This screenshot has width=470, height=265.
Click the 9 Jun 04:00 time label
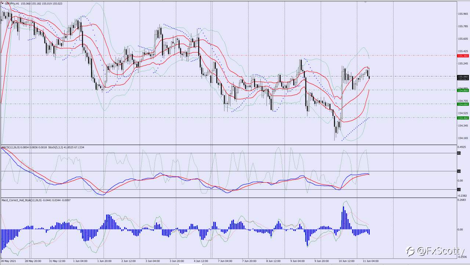tap(297, 261)
